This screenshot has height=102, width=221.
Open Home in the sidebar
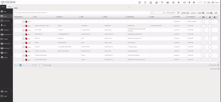[6, 12]
